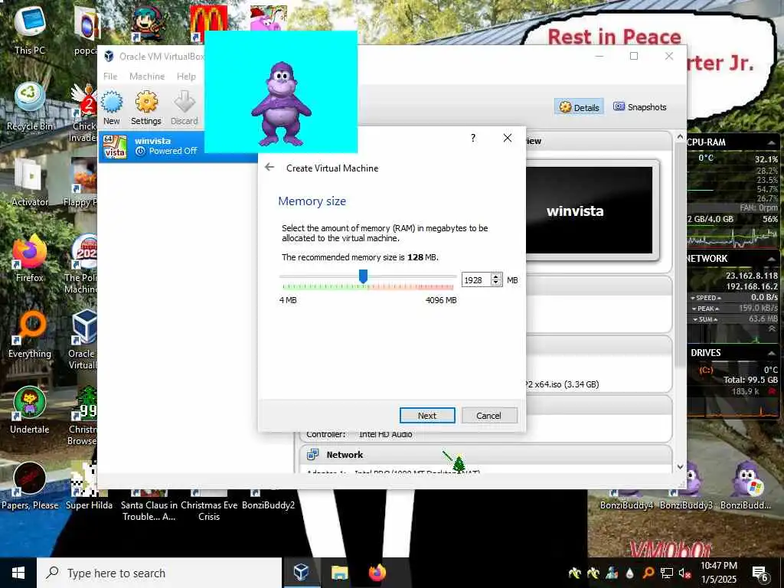
Task: Click the SPEED toggle in network gadget
Action: (x=705, y=298)
